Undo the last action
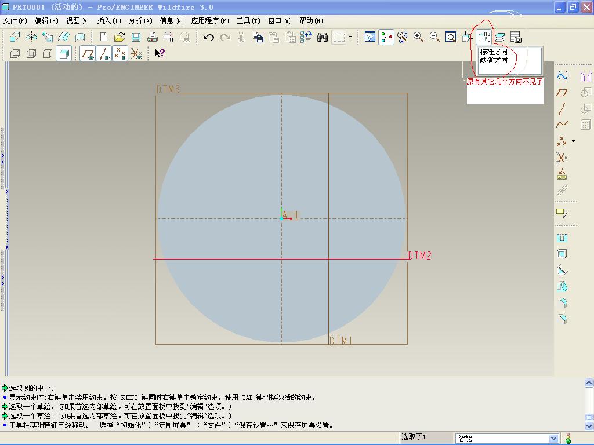The height and width of the screenshot is (445, 594). (209, 37)
